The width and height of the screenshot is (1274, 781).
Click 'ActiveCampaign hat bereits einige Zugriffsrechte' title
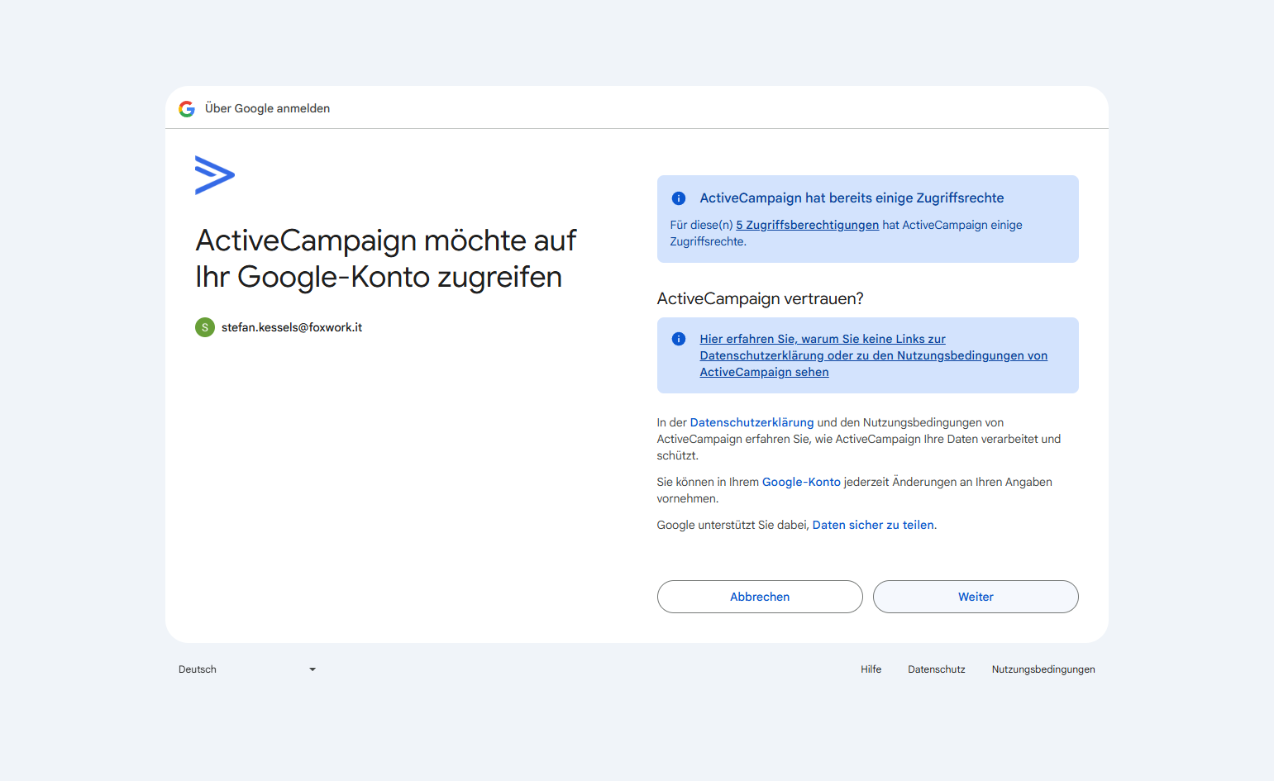852,198
